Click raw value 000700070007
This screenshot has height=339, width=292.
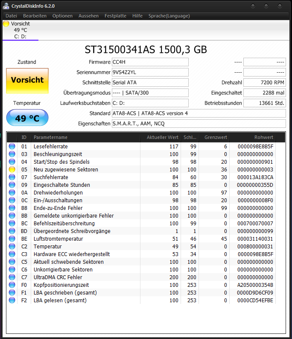click(255, 223)
